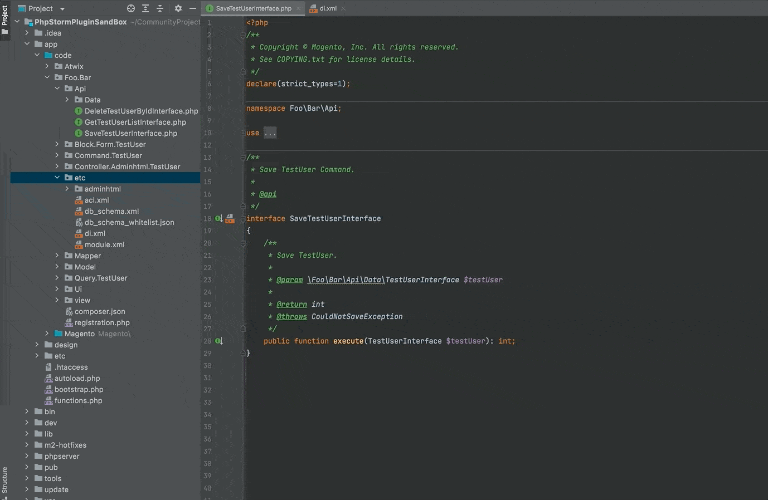Click the locate/select opened file target icon
768x500 pixels.
pyautogui.click(x=131, y=8)
